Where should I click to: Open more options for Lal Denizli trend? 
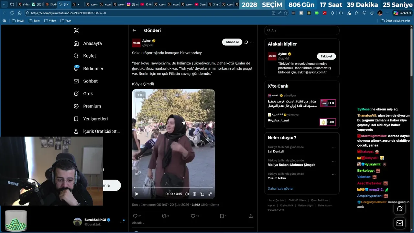(334, 148)
